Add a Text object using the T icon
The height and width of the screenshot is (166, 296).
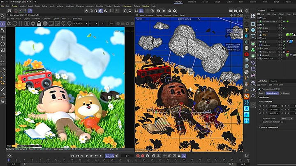(253, 36)
